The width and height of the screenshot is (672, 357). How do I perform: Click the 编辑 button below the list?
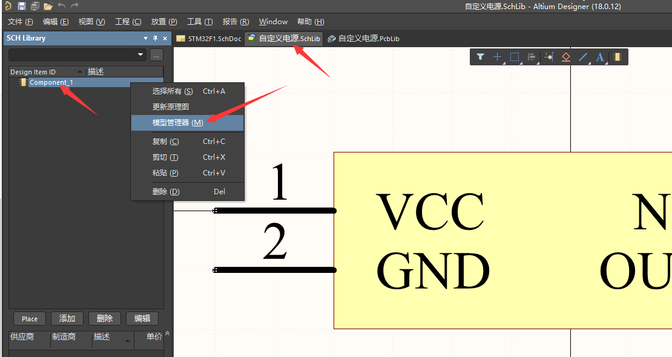click(x=142, y=318)
